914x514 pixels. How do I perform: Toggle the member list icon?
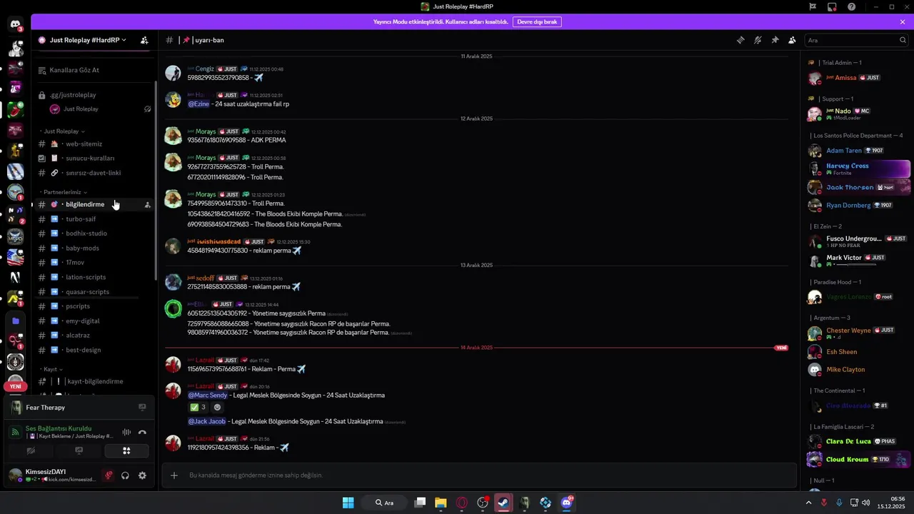pos(792,40)
